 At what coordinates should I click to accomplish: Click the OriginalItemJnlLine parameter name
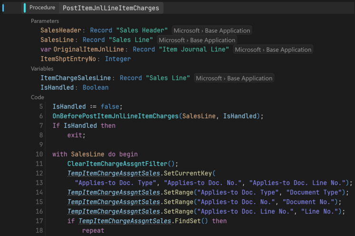pyautogui.click(x=89, y=50)
